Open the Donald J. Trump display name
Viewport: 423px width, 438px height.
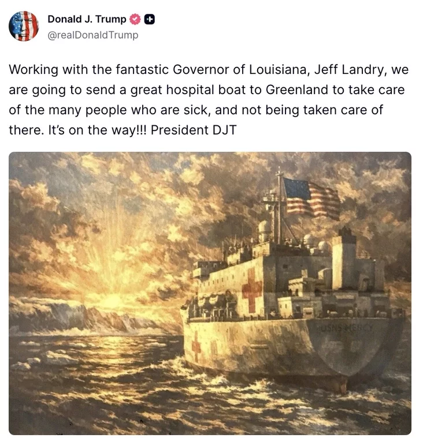tap(87, 19)
